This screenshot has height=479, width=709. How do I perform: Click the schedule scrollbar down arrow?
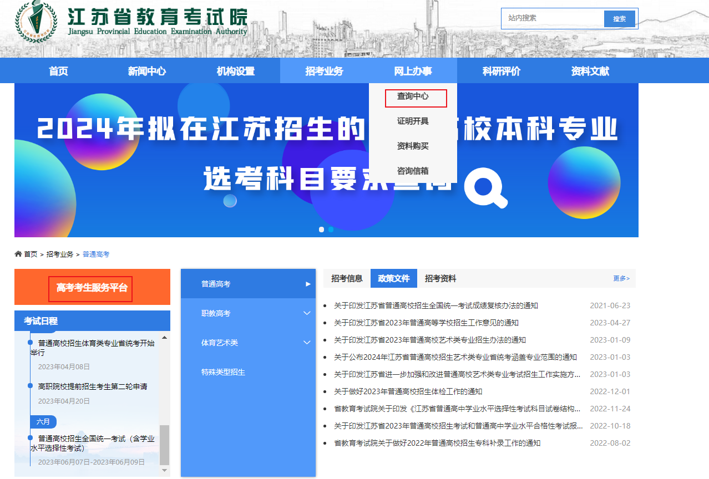pyautogui.click(x=164, y=470)
